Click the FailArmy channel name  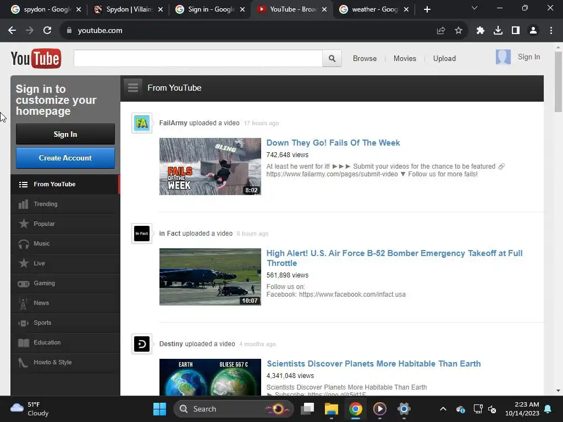point(173,123)
